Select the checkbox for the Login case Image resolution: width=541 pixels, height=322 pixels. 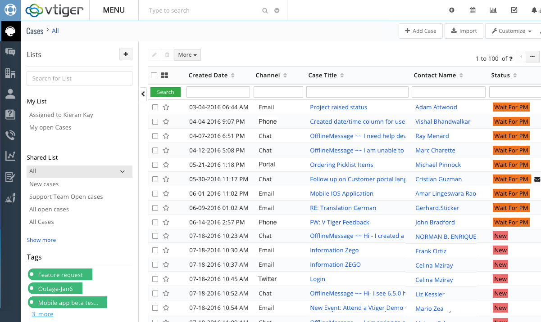click(155, 279)
